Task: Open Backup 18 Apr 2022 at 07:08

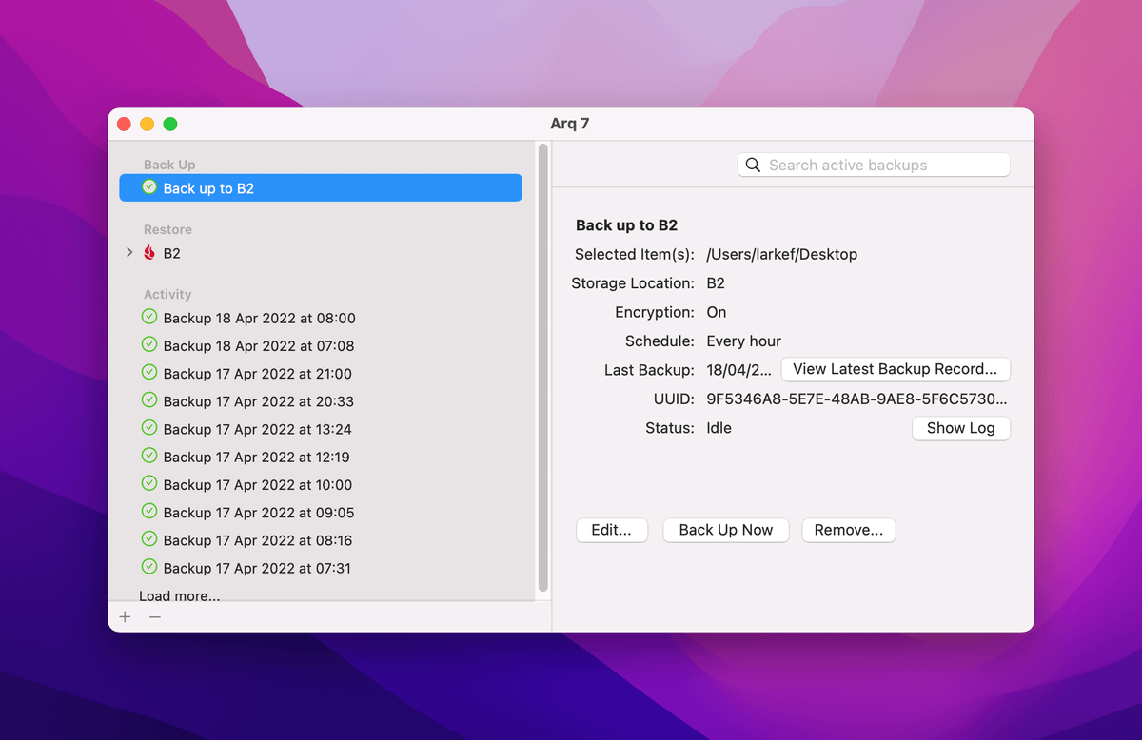Action: 258,346
